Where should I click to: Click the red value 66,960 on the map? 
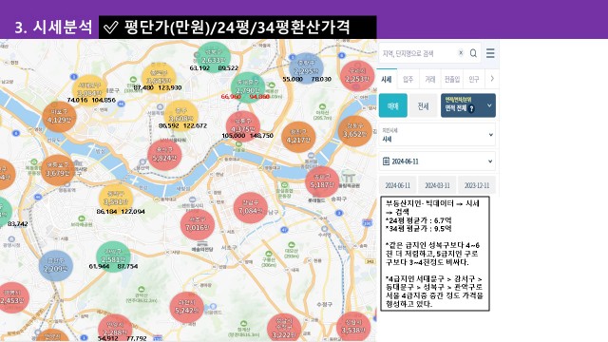pos(231,96)
